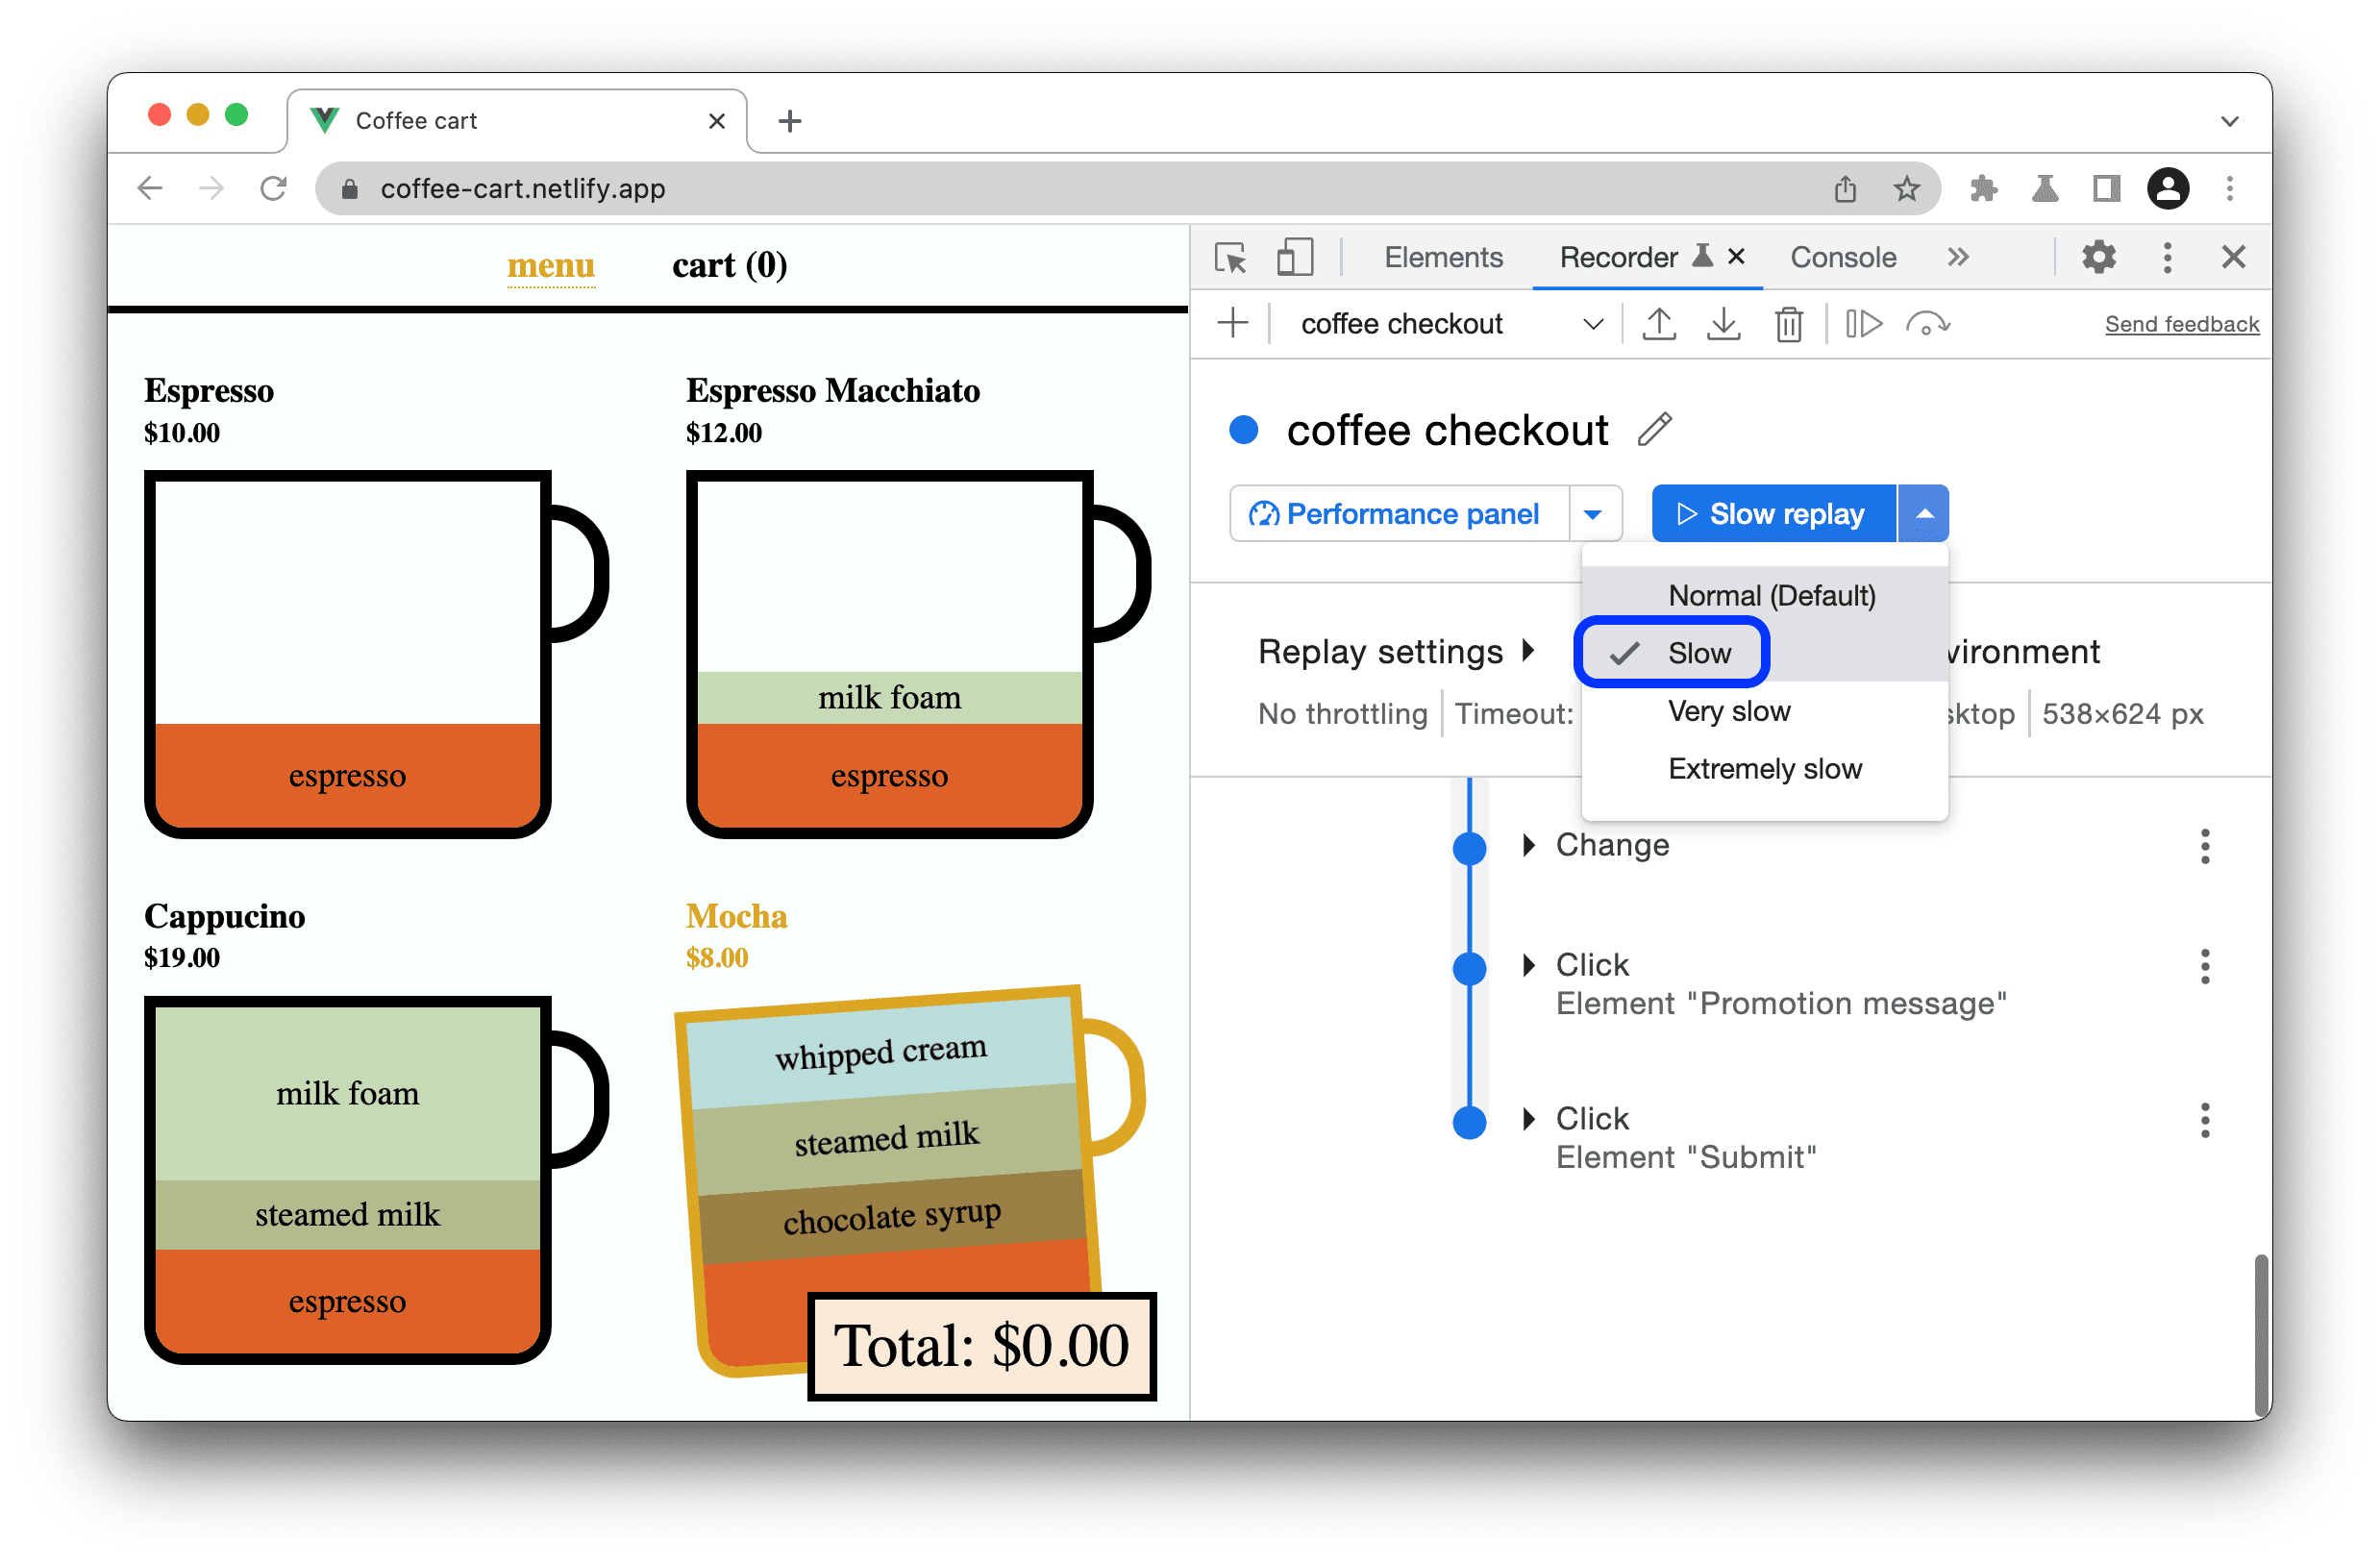This screenshot has width=2380, height=1563.
Task: Click the 'Send feedback' link
Action: [2179, 323]
